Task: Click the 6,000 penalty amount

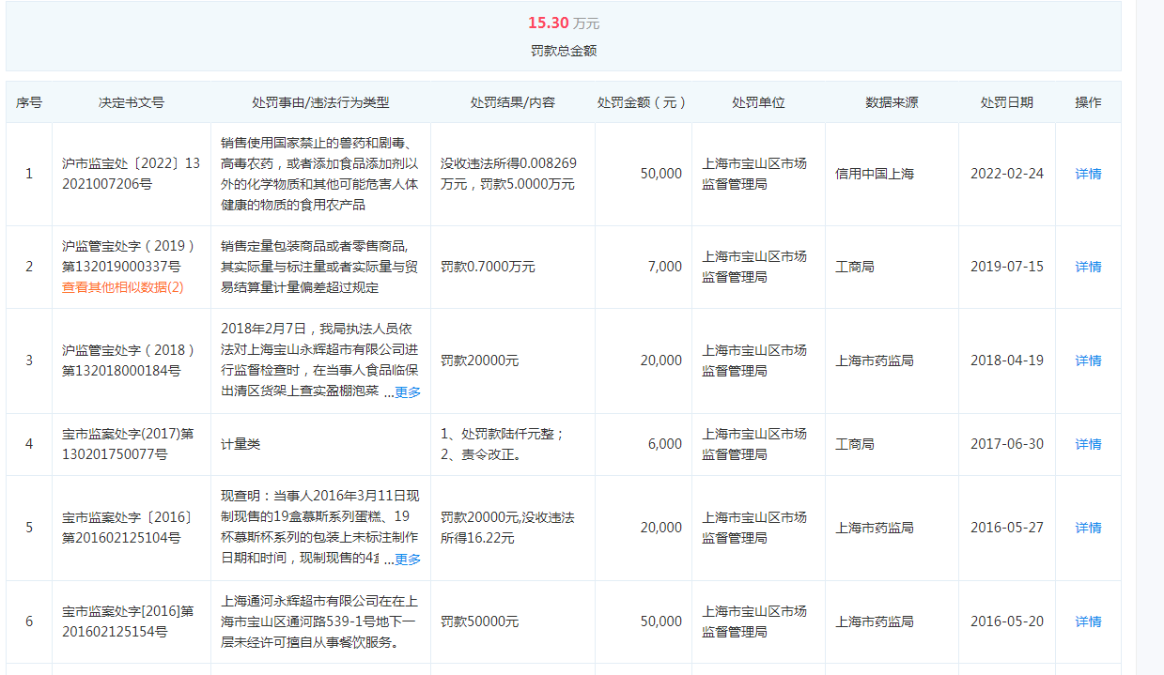Action: pos(665,444)
